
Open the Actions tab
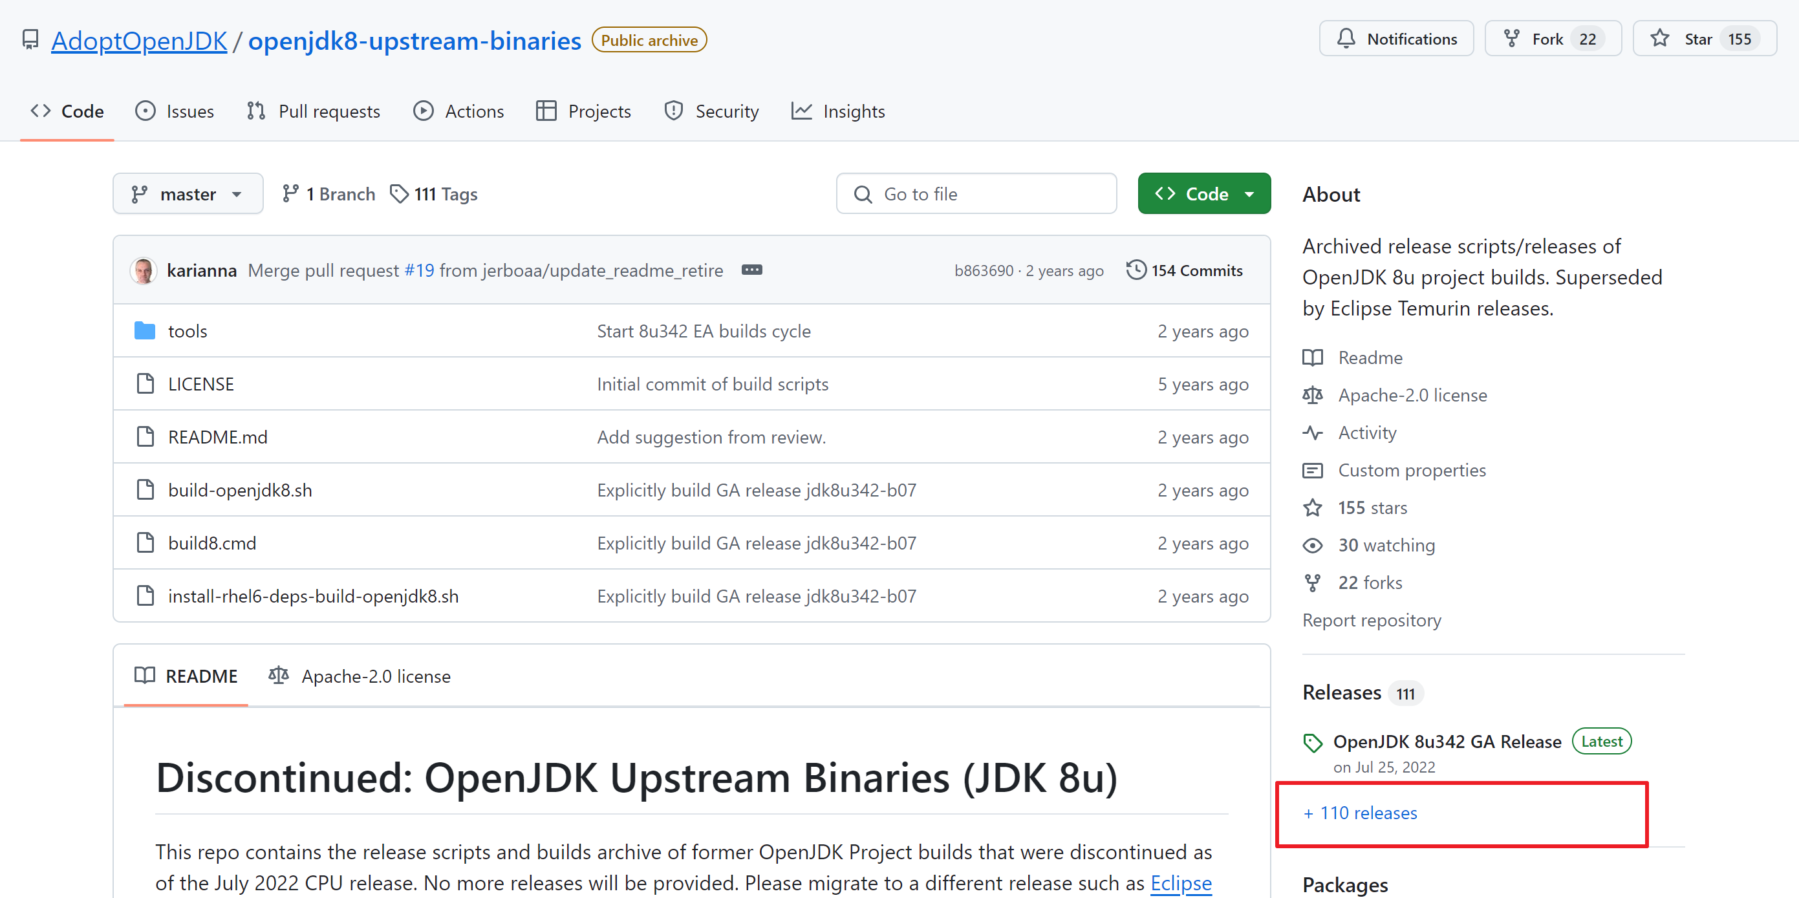(458, 112)
